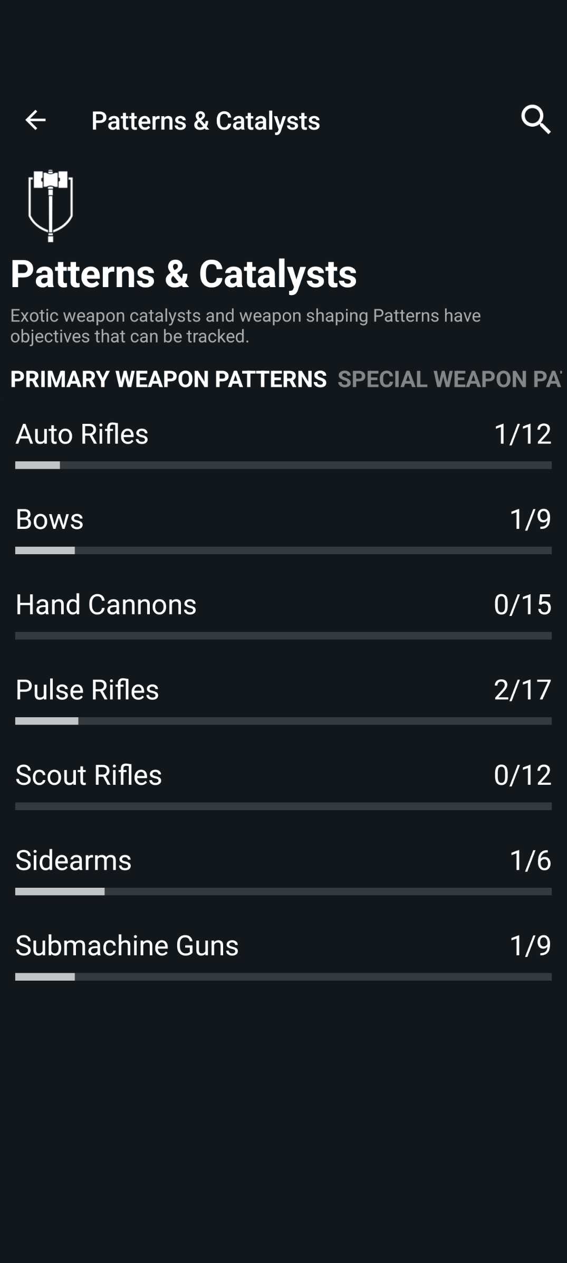
Task: Click the Pulse Rifles progress bar
Action: 283,721
